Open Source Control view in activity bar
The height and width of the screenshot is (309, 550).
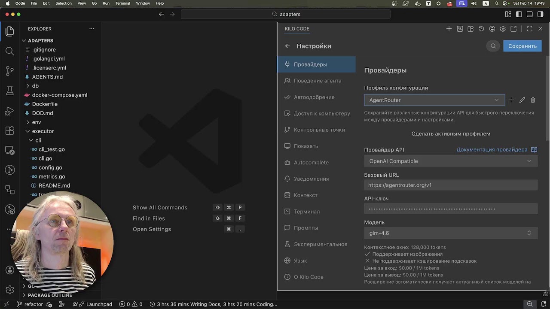coord(9,71)
